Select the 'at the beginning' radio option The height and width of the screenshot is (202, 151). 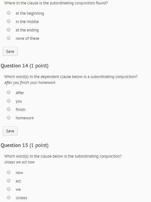click(x=9, y=13)
